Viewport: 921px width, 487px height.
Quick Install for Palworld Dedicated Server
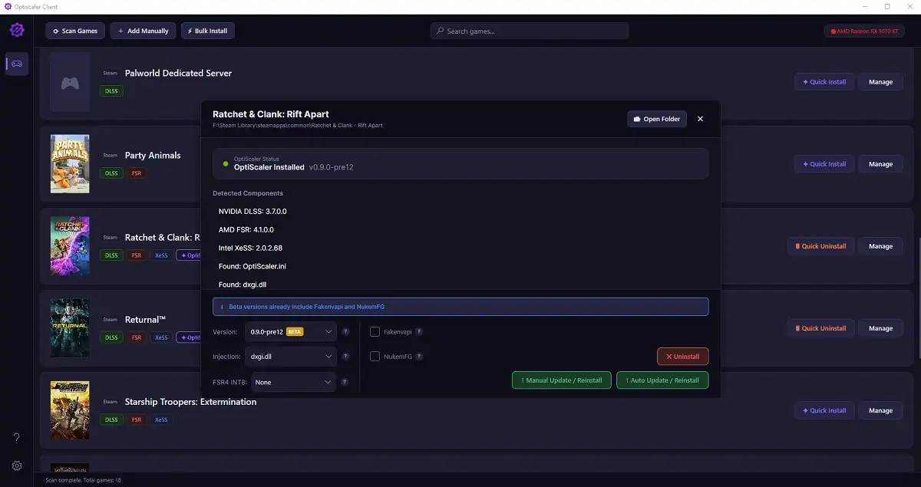click(824, 82)
